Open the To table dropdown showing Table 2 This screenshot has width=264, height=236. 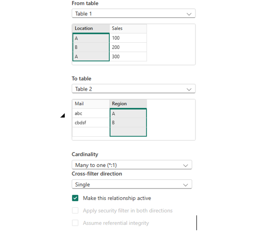pyautogui.click(x=134, y=89)
